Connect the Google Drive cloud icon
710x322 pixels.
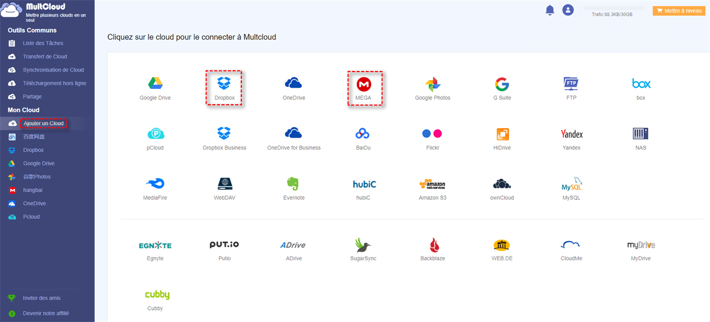coord(155,84)
